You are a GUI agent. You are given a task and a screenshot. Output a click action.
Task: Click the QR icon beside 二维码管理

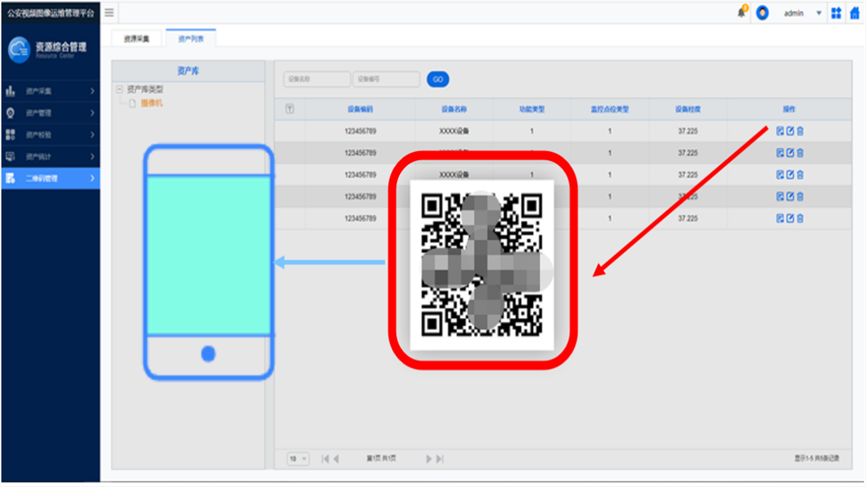[10, 178]
